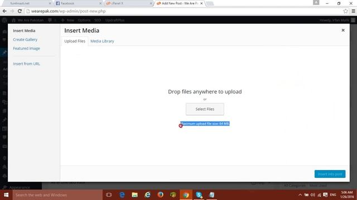Viewport: 357px width, 200px height.
Task: Click the network tray icon
Action: [319, 195]
